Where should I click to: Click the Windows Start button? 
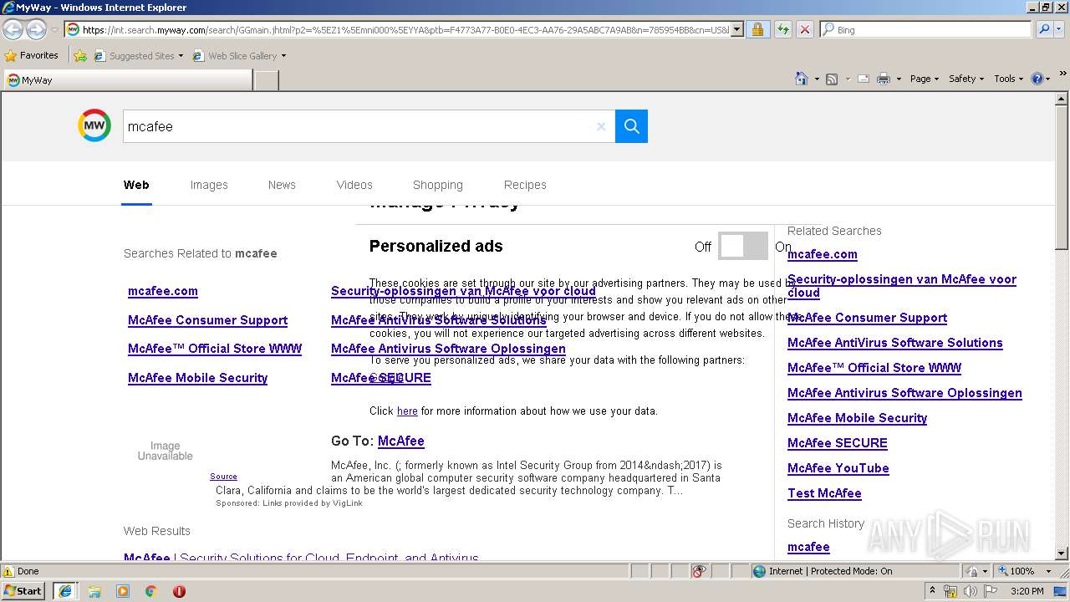click(x=23, y=591)
